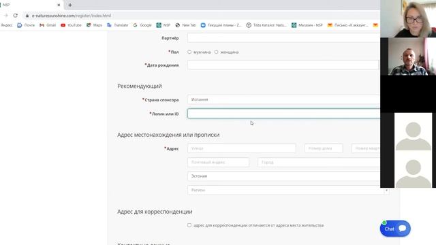Open the Эстония country dropdown
The height and width of the screenshot is (245, 436).
(283, 176)
